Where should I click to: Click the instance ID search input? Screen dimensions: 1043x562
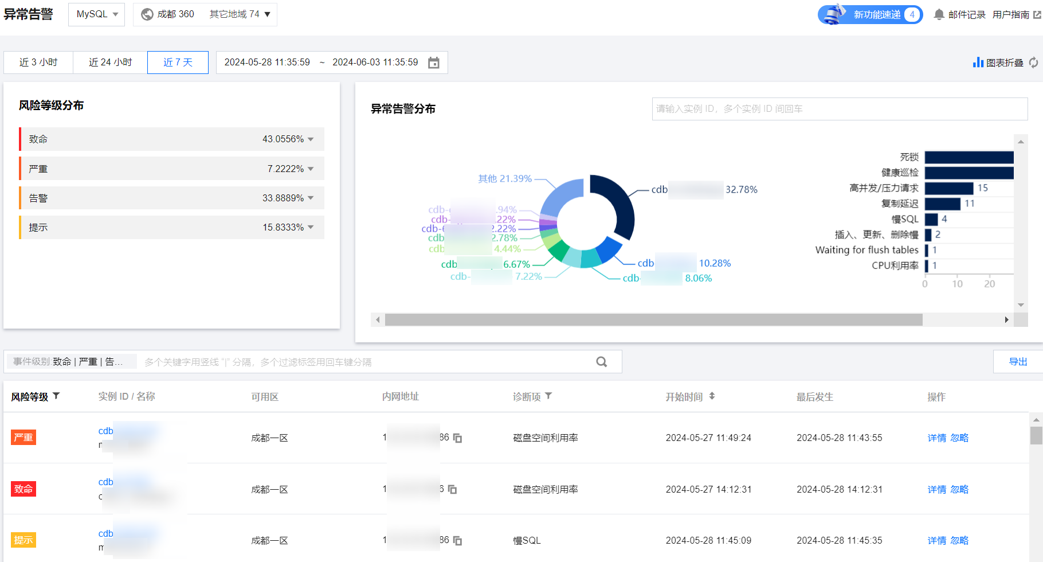click(839, 109)
